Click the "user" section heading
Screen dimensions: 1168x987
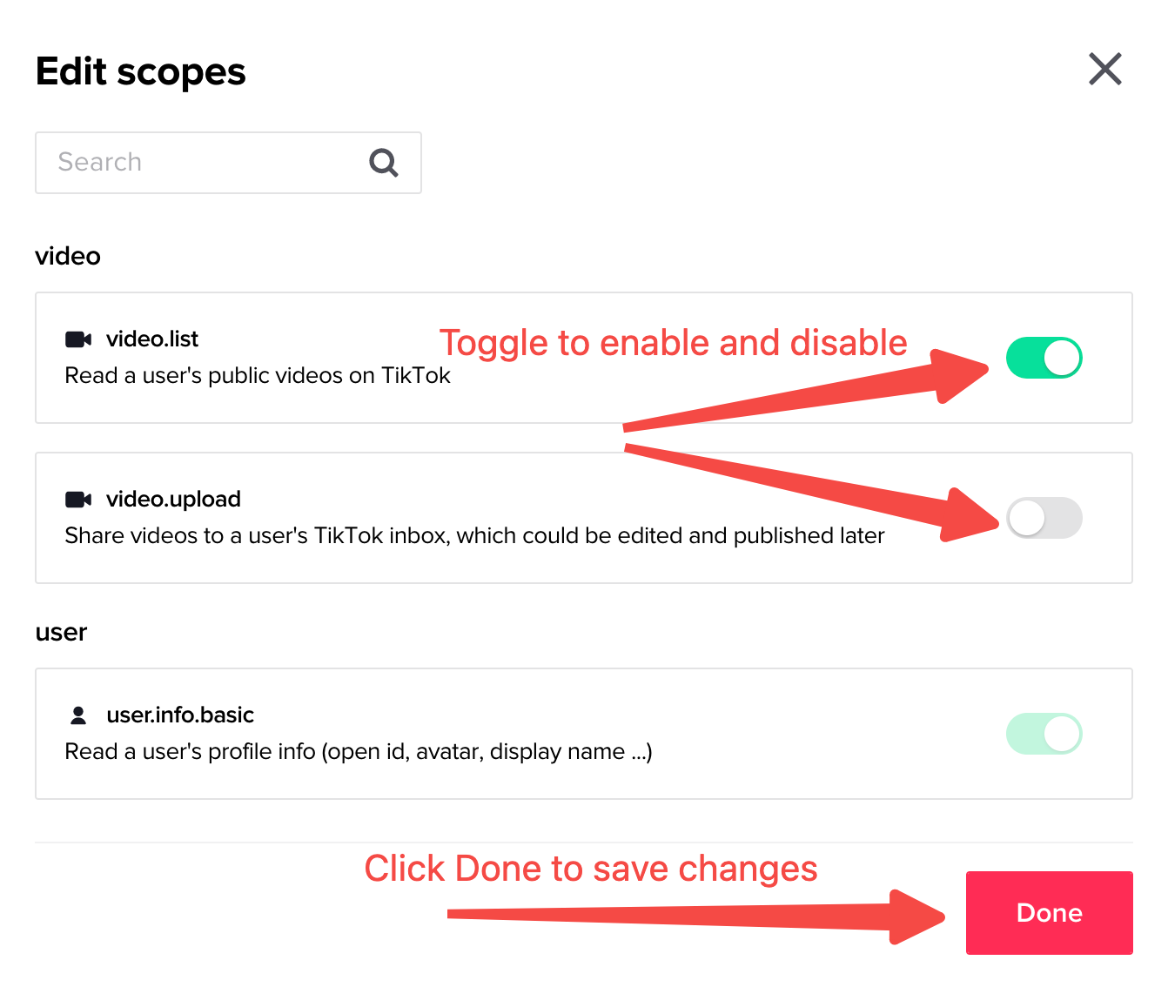pyautogui.click(x=61, y=633)
